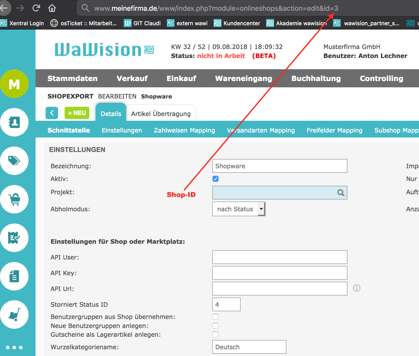Enable Benutzergruppen aus Shop übernehmen
The width and height of the screenshot is (419, 356).
216,317
